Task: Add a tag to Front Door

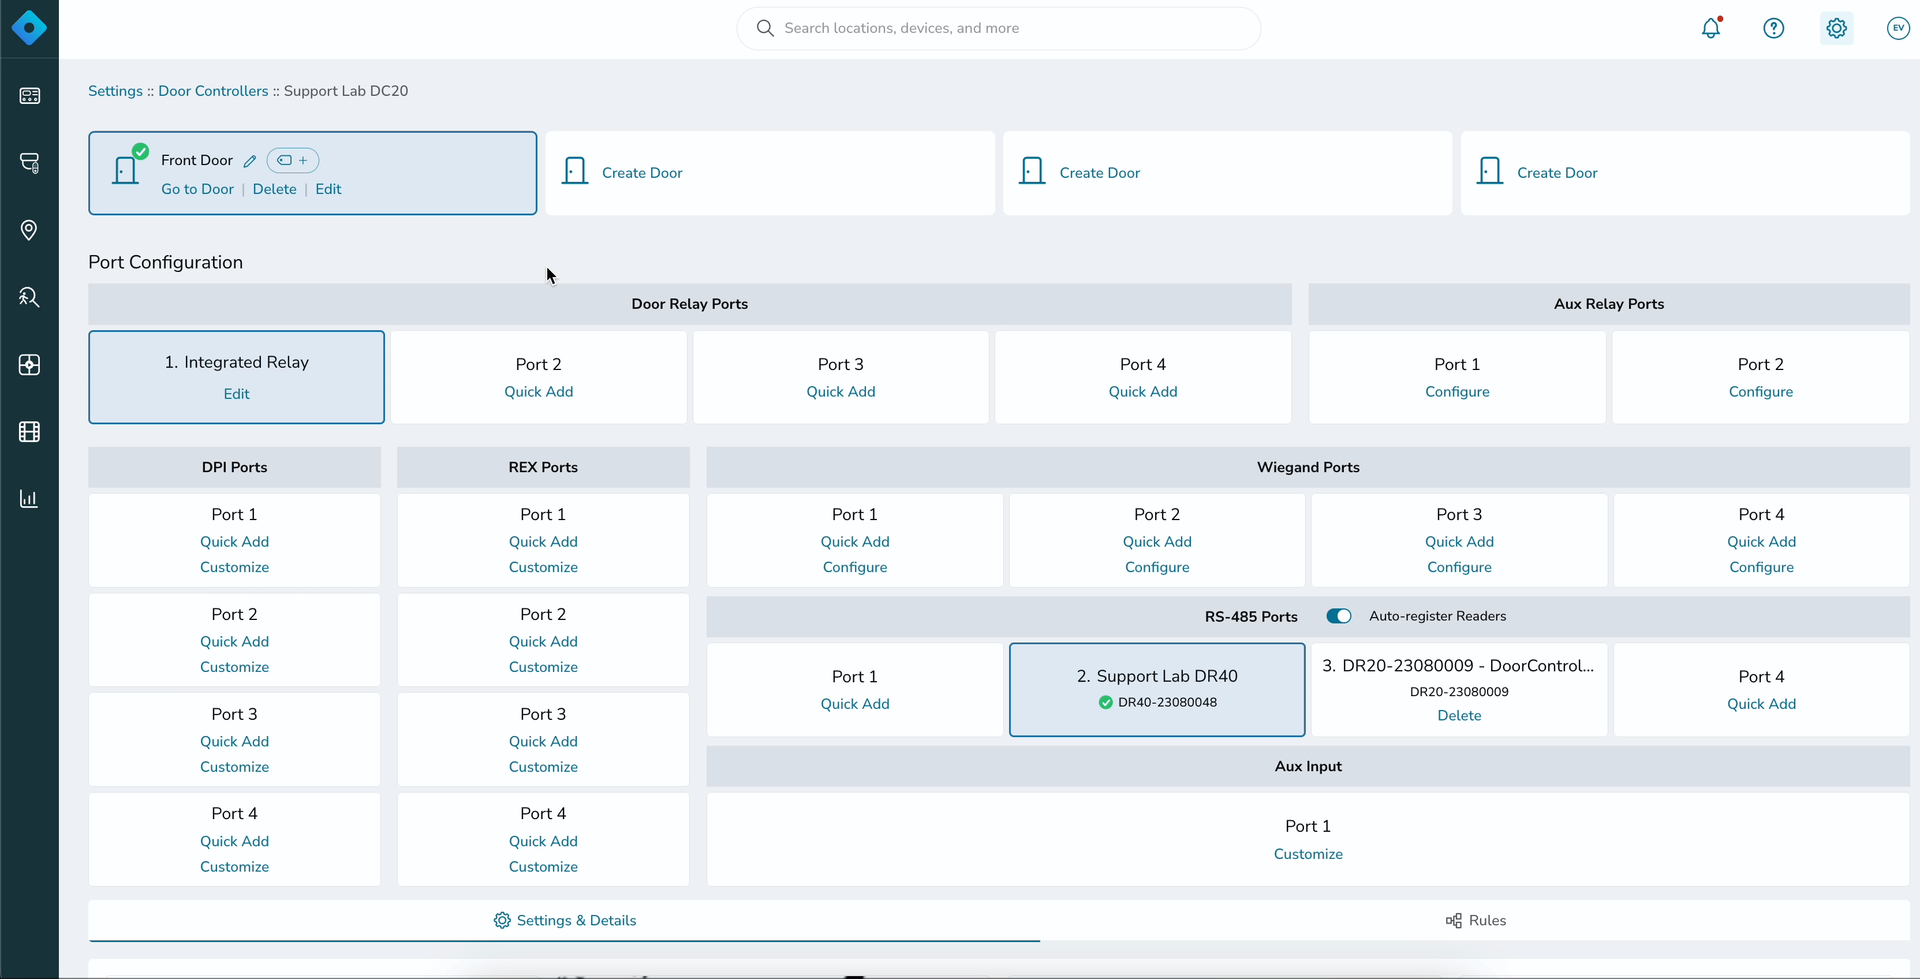Action: click(293, 160)
